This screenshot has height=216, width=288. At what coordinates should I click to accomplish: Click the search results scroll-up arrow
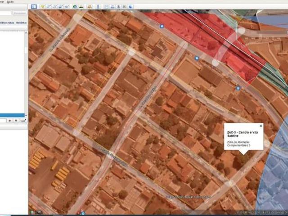[x=26, y=32]
